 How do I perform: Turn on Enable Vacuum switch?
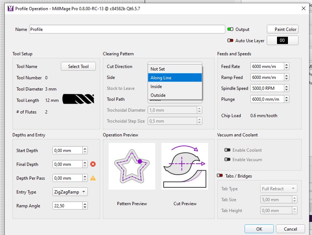click(x=227, y=159)
